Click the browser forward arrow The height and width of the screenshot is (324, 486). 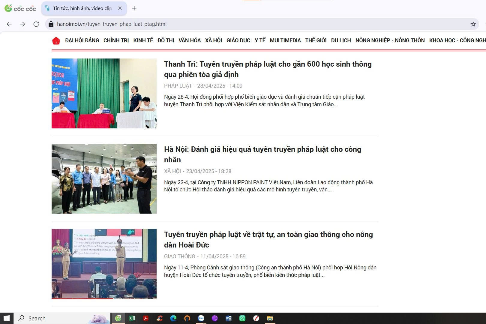(x=22, y=24)
